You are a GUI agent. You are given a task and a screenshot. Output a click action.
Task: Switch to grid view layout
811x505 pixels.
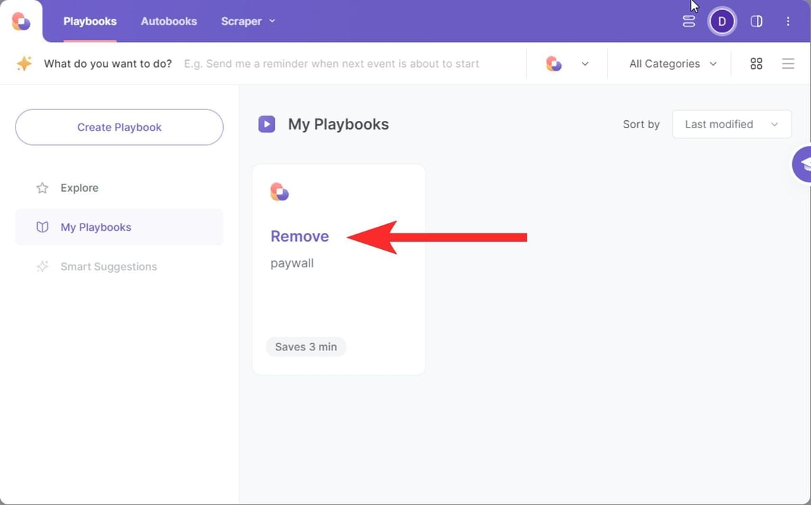[x=756, y=63]
